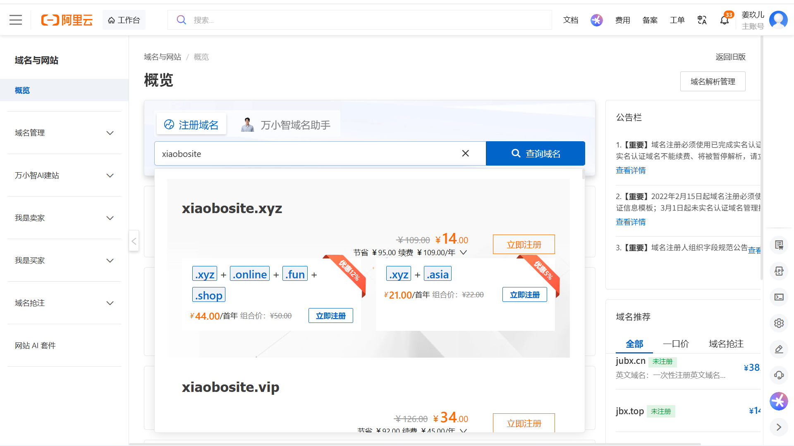Click the 域名解析管理 button
Image resolution: width=794 pixels, height=446 pixels.
tap(713, 81)
